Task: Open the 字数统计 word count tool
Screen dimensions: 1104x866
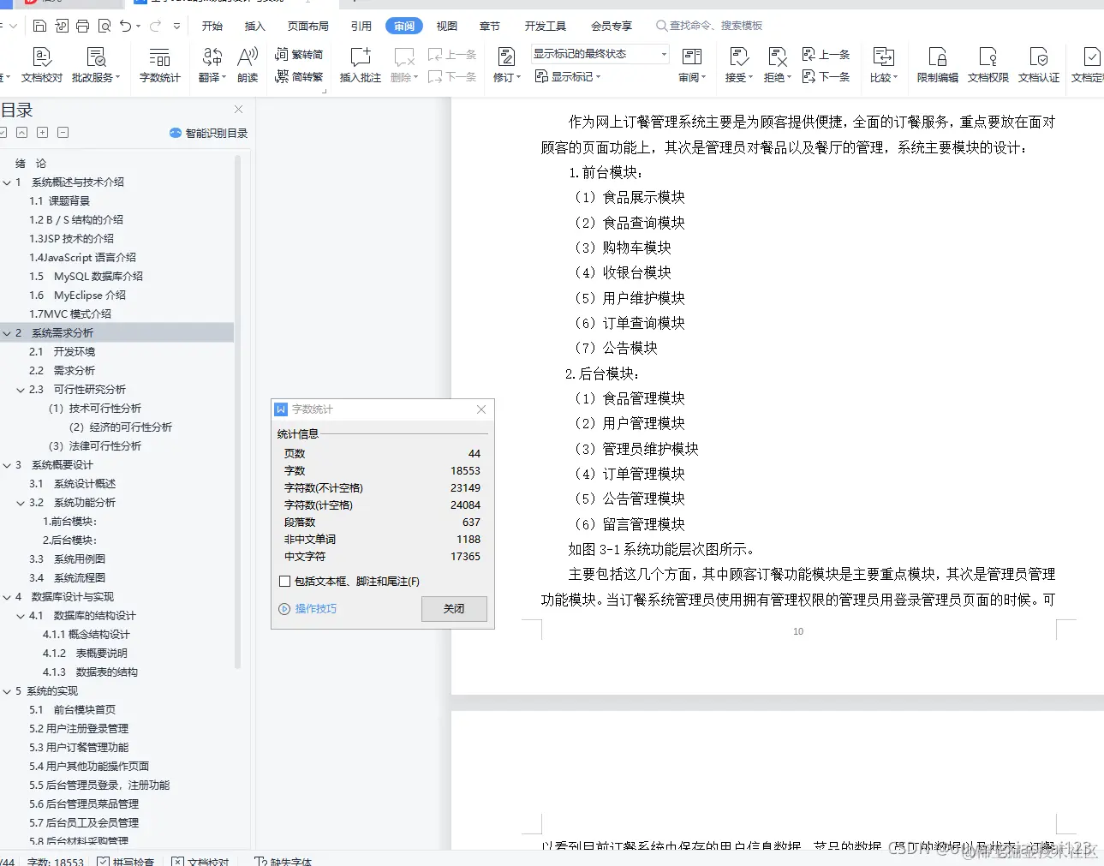Action: point(159,64)
